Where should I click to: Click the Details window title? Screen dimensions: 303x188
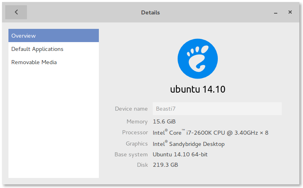150,12
